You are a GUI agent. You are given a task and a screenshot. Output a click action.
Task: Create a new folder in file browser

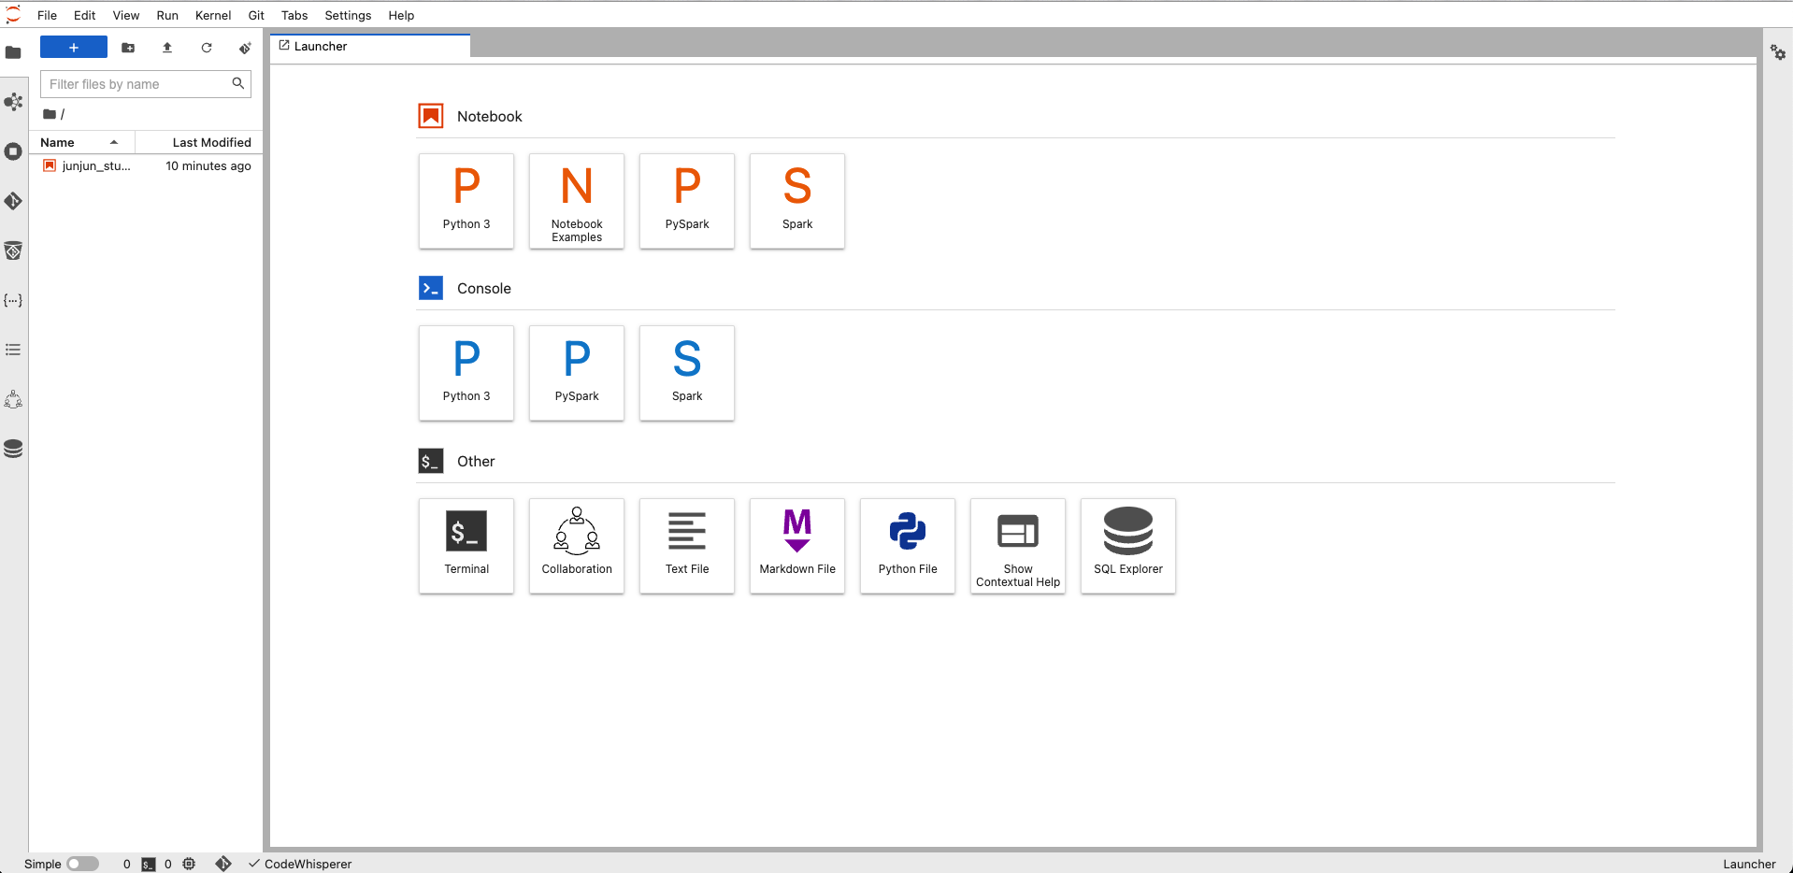coord(128,48)
